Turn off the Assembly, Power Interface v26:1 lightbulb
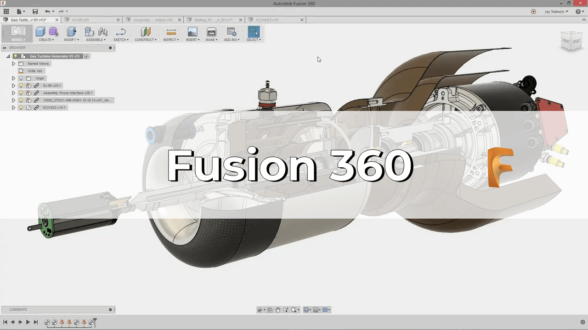The height and width of the screenshot is (330, 588). [21, 93]
